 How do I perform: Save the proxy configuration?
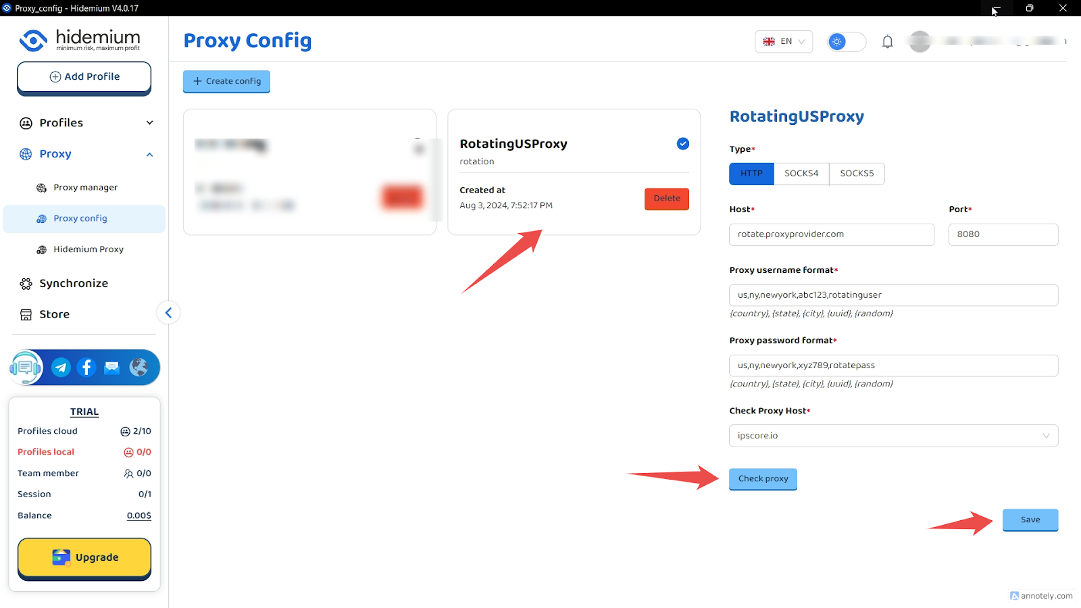click(1030, 520)
